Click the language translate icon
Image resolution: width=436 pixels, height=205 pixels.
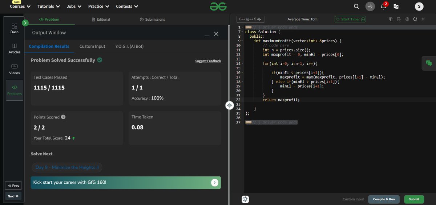(x=396, y=6)
